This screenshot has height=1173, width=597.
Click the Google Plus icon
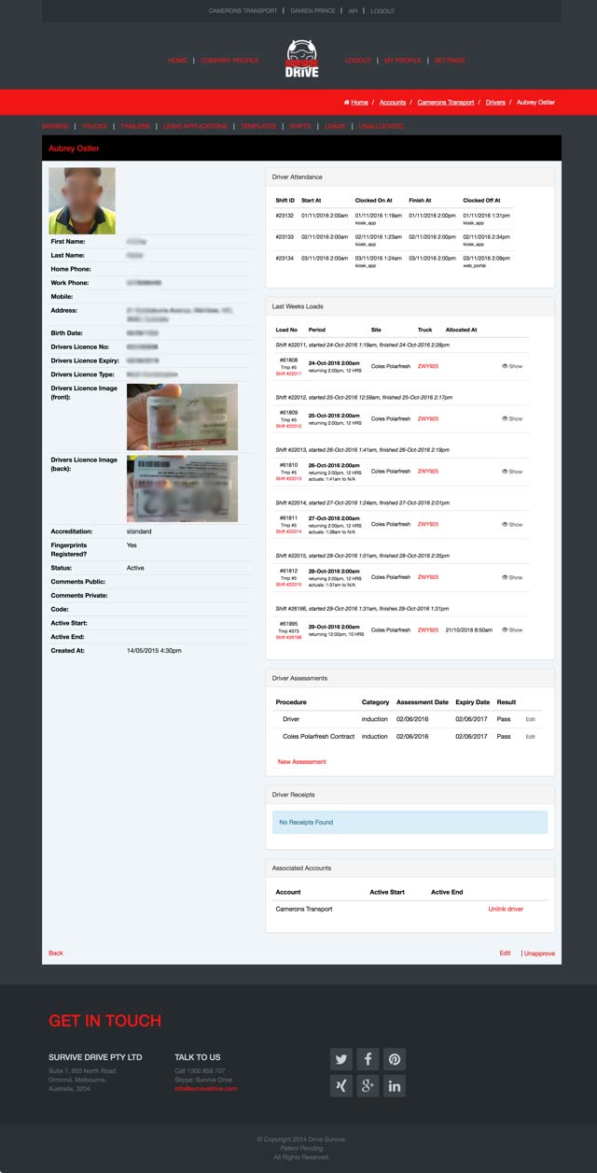[368, 1085]
